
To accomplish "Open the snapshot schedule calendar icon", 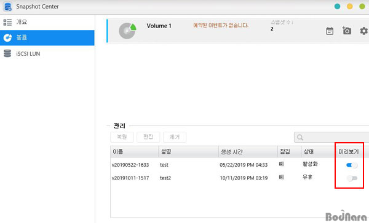I will coord(330,31).
